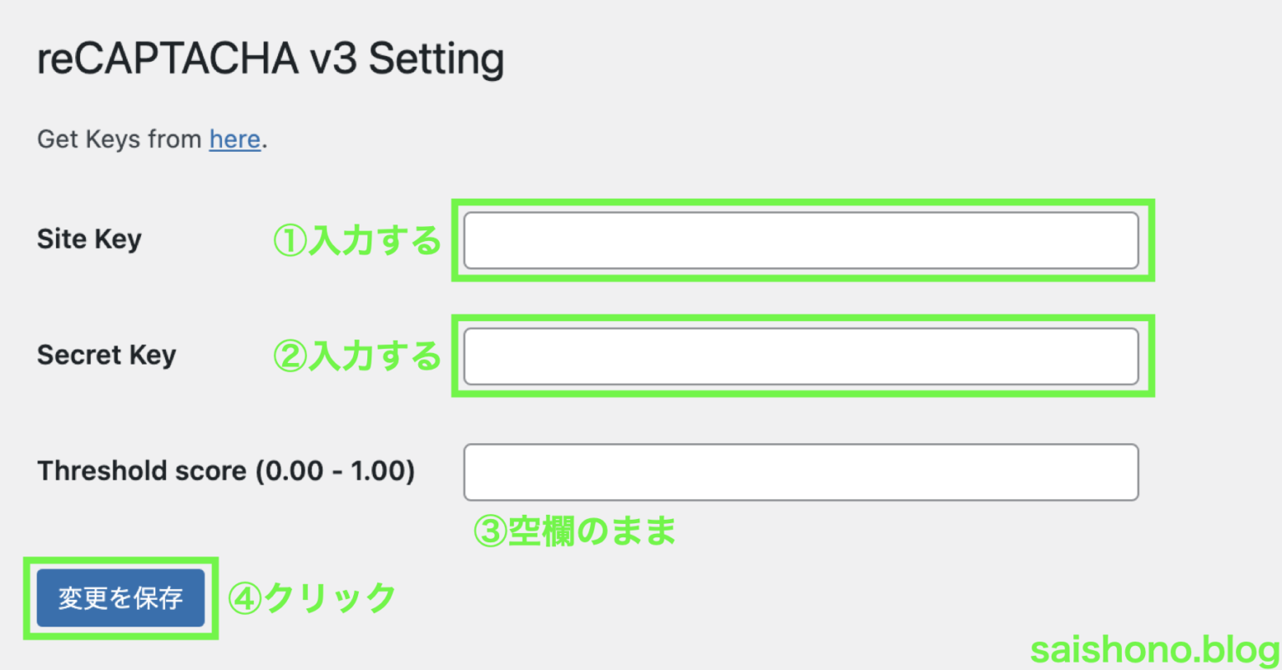This screenshot has width=1282, height=670.
Task: Click the Secret Key field label
Action: pos(106,355)
